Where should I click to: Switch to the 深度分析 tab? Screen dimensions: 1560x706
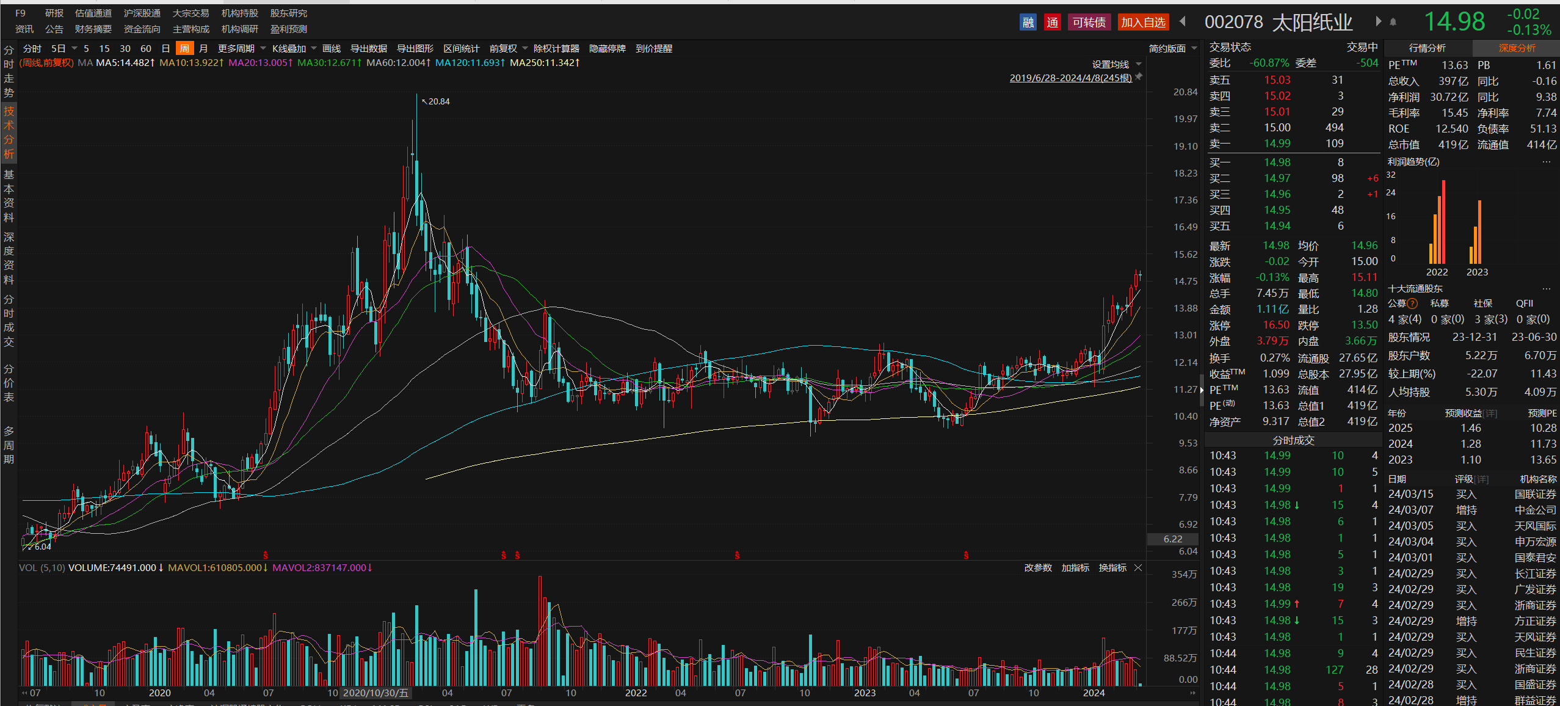click(1517, 48)
